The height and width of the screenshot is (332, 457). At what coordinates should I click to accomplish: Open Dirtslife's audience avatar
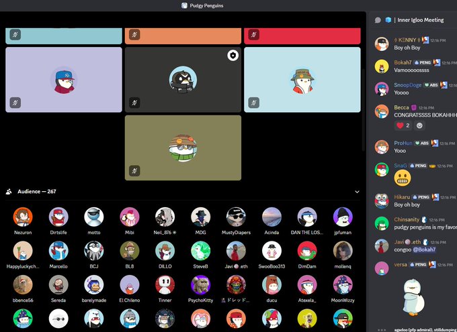[x=58, y=217]
